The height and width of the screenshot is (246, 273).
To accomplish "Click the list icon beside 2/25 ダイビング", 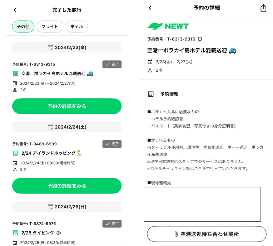I will 16,233.
